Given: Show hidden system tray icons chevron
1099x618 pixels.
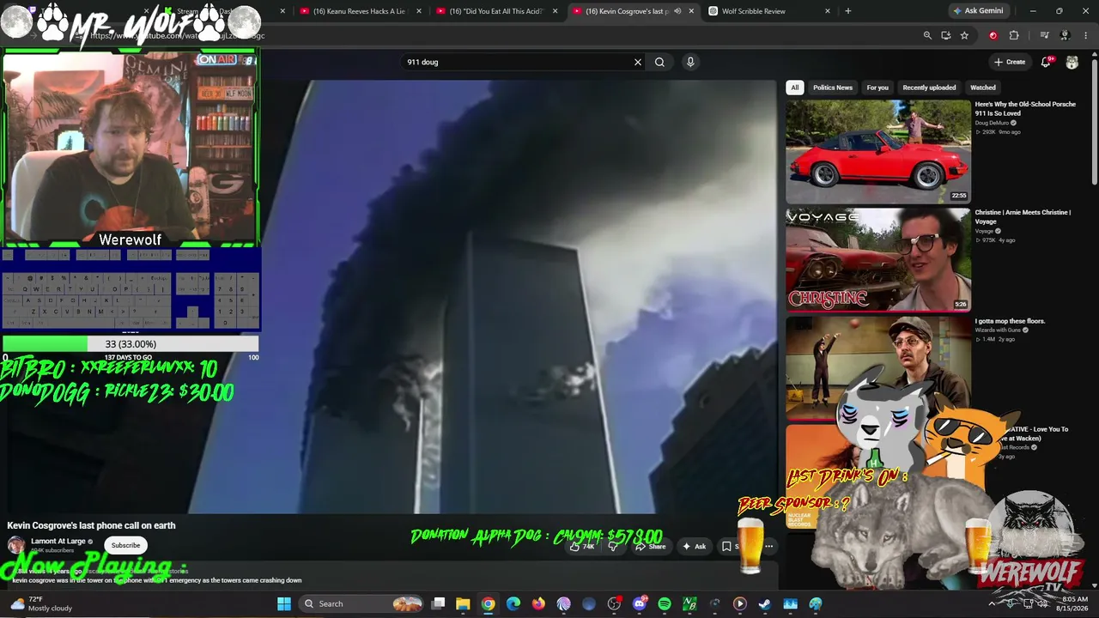Looking at the screenshot, I should point(992,603).
